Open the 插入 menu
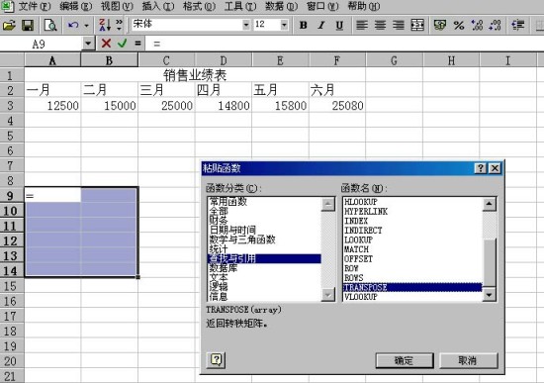This screenshot has height=383, width=544. (x=158, y=6)
